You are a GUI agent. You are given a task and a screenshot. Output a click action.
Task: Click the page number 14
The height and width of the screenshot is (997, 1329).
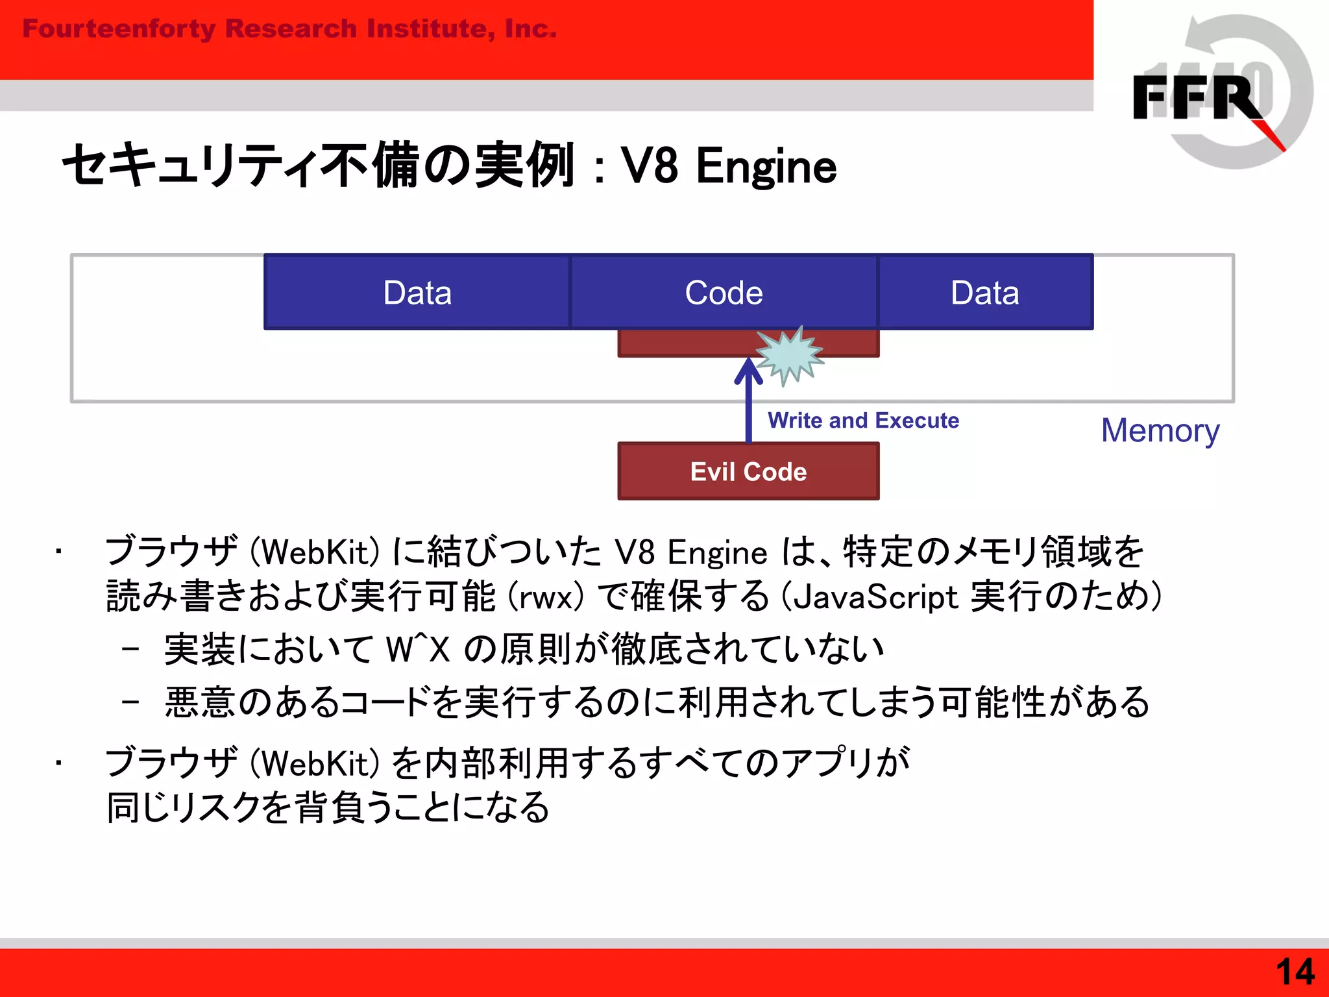click(1295, 972)
